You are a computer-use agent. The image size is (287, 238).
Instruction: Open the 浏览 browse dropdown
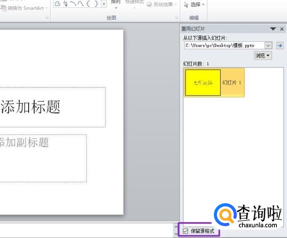tap(263, 55)
